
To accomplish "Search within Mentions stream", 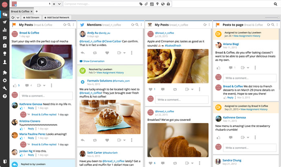I will tap(137, 25).
